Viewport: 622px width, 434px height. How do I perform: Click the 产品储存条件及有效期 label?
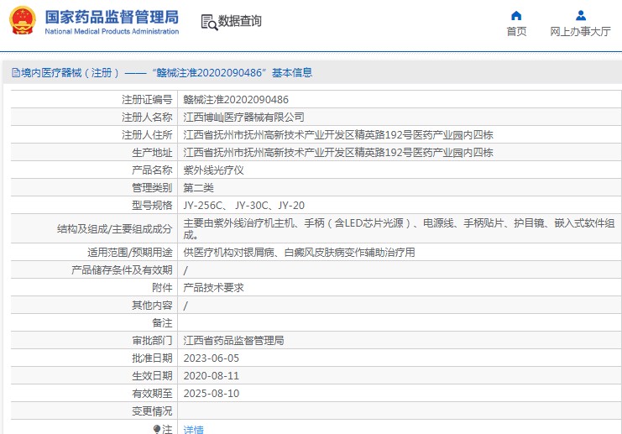pos(122,270)
